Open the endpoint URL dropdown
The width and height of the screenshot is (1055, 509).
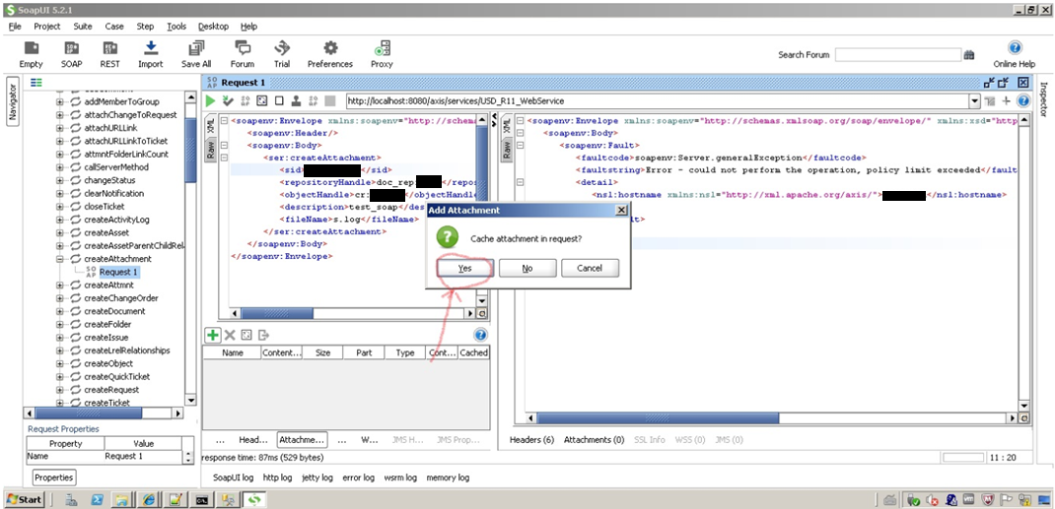point(974,100)
